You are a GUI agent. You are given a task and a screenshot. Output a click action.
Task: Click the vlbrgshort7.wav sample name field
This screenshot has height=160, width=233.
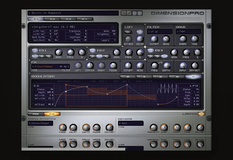53,27
